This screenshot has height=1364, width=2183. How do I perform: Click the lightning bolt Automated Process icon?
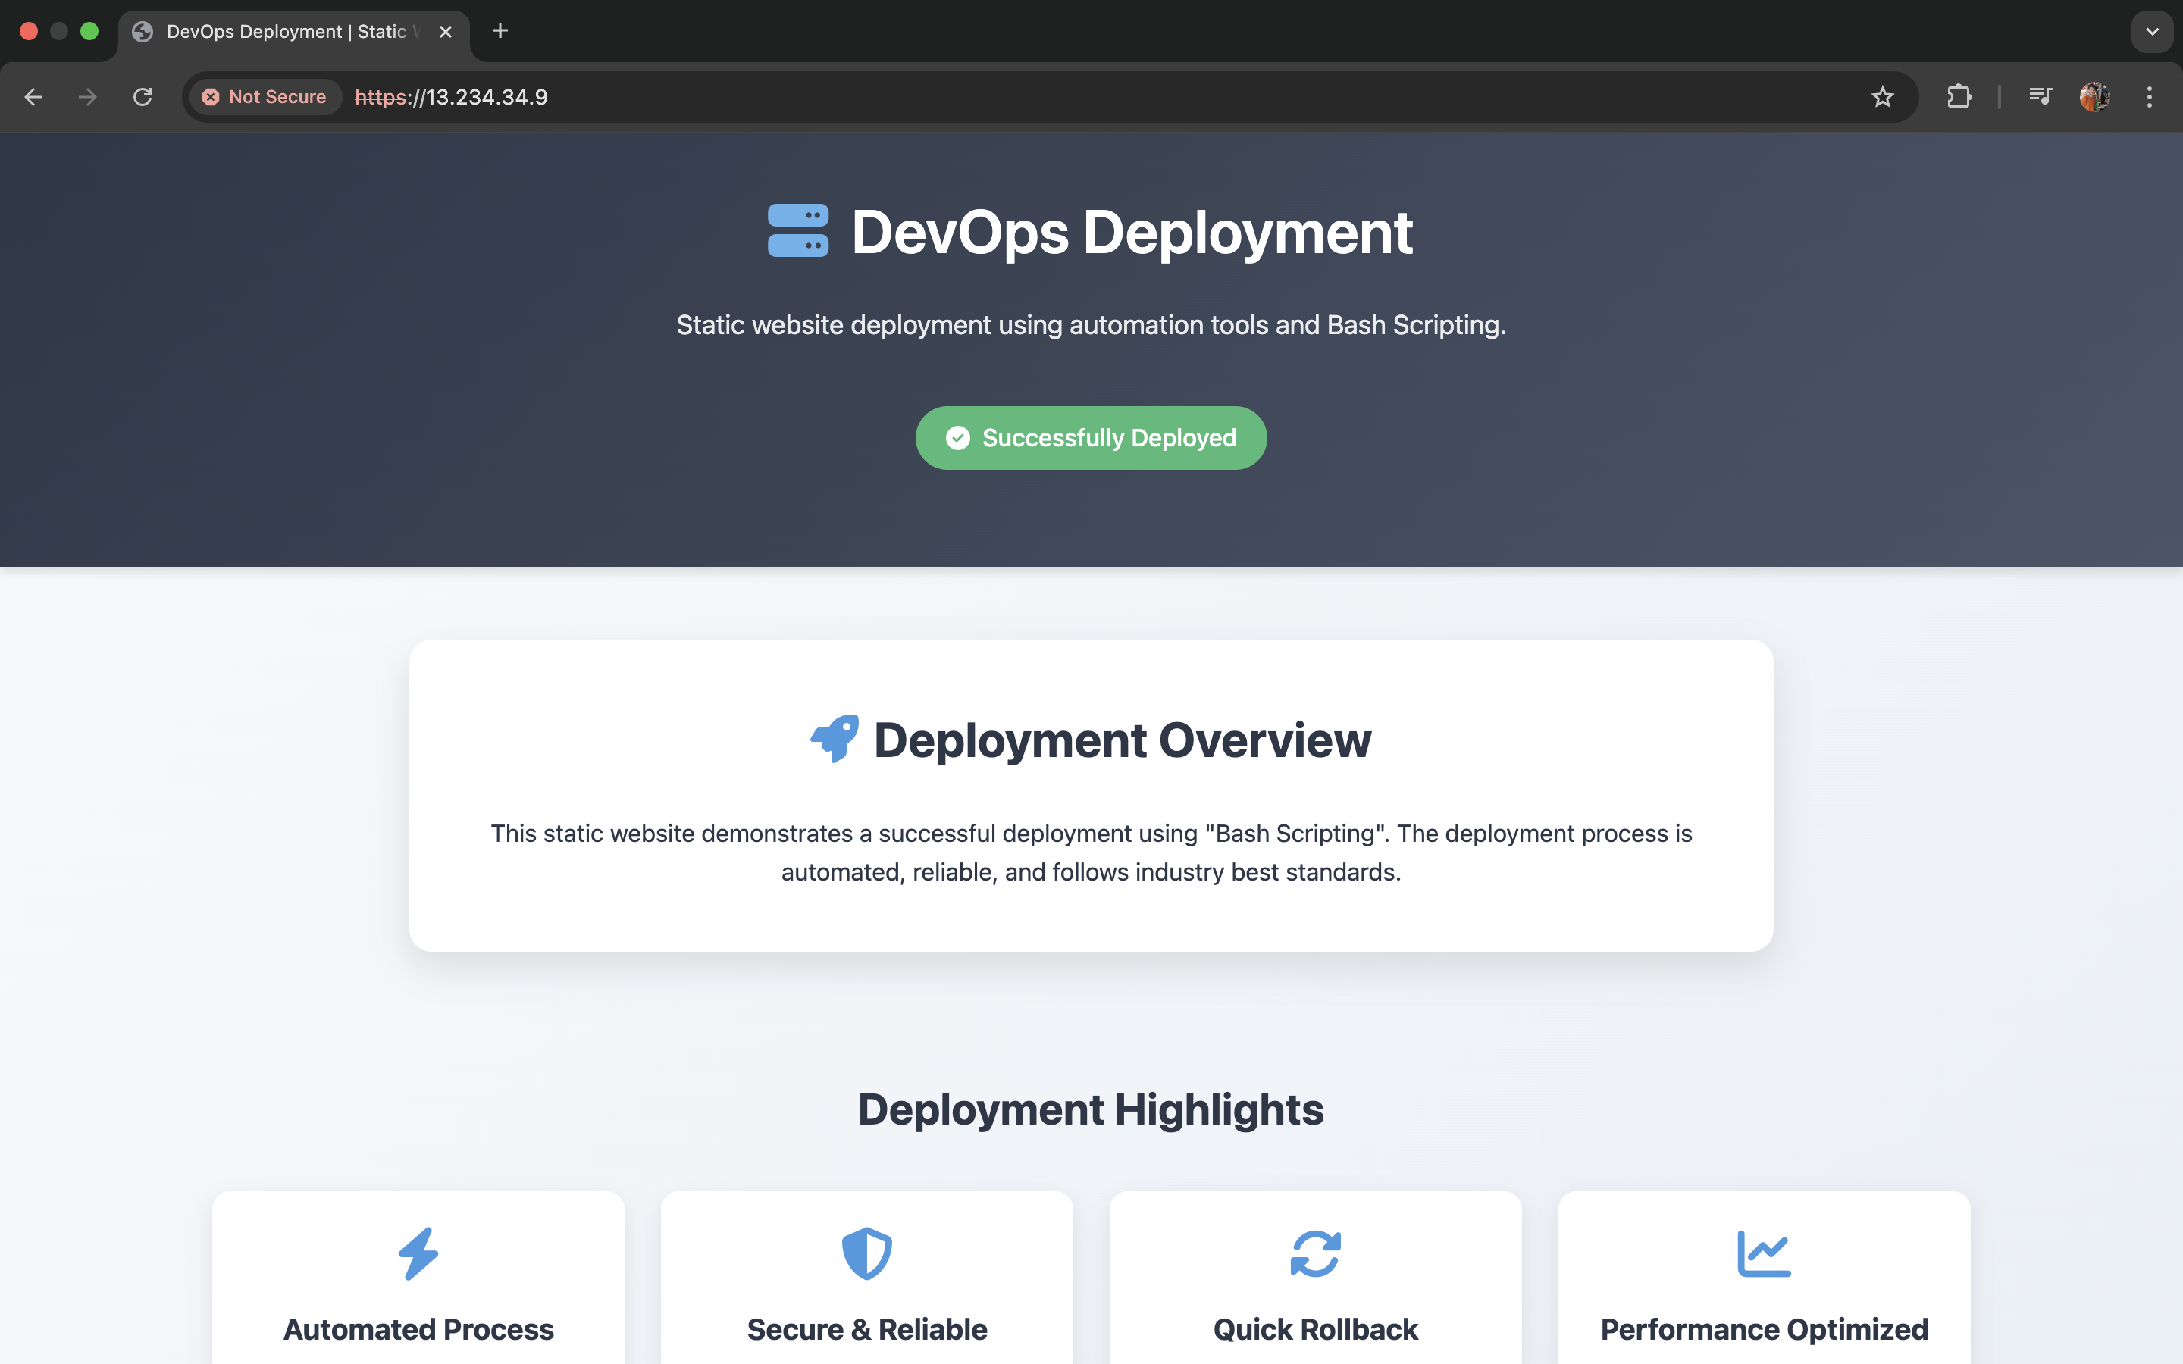(x=418, y=1253)
